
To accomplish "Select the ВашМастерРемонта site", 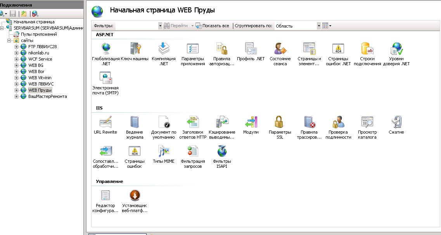I will pyautogui.click(x=48, y=96).
